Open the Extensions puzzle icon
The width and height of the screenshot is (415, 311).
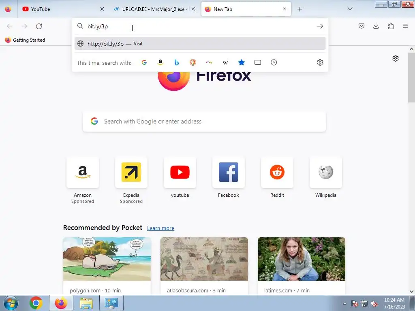391,26
